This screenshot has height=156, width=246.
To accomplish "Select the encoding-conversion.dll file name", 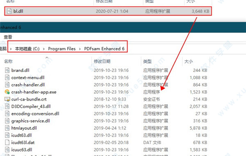I will 35,114.
